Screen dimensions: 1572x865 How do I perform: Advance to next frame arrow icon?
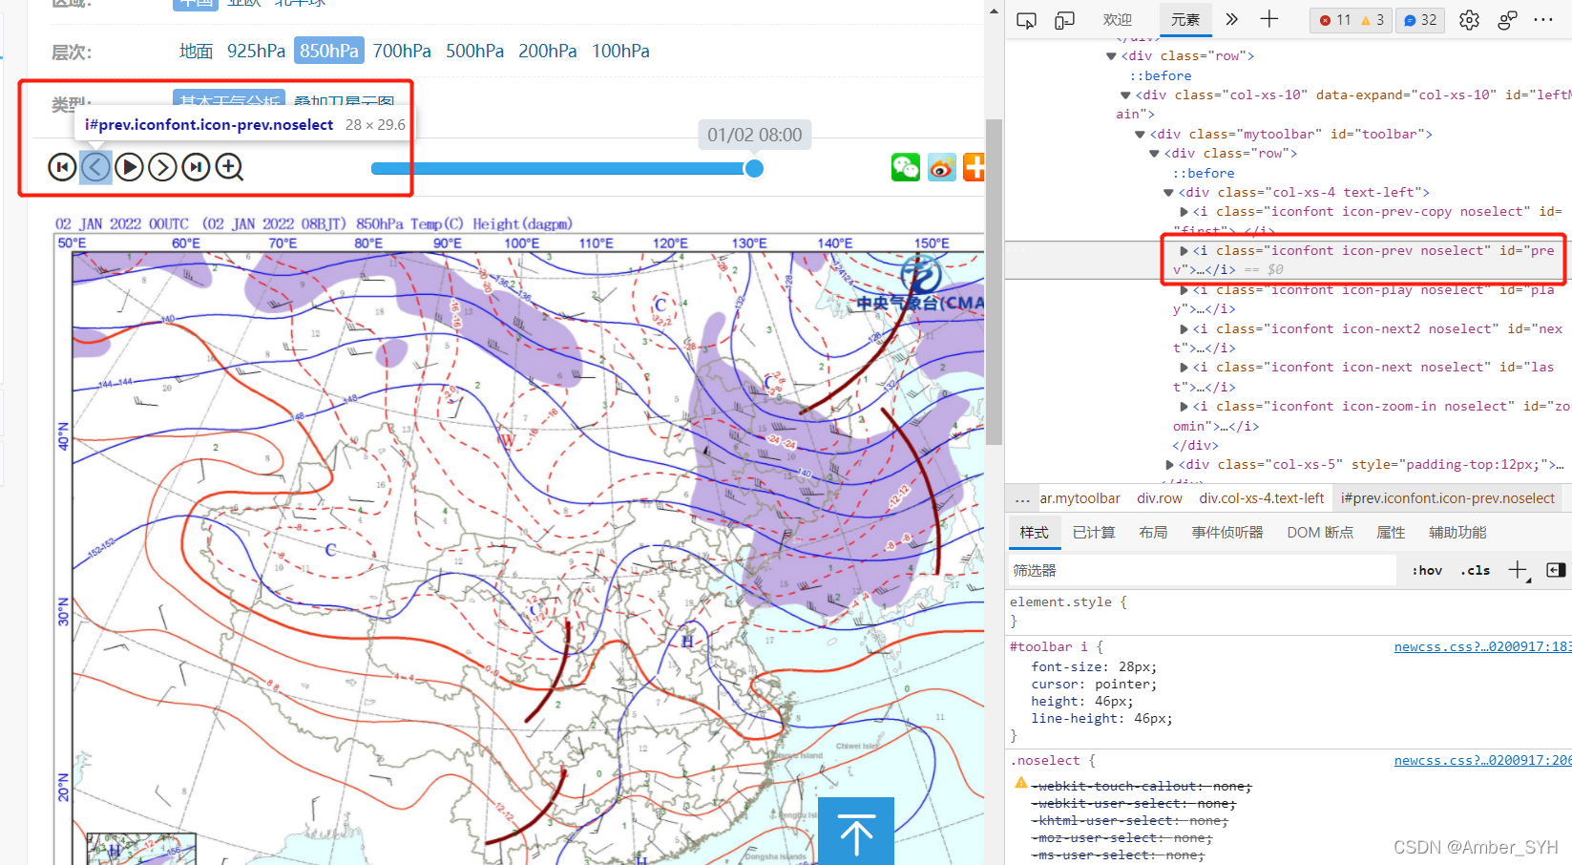coord(162,168)
